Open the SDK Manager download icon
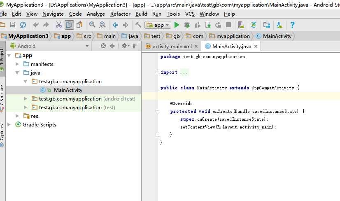The width and height of the screenshot is (340, 201). 279,25
